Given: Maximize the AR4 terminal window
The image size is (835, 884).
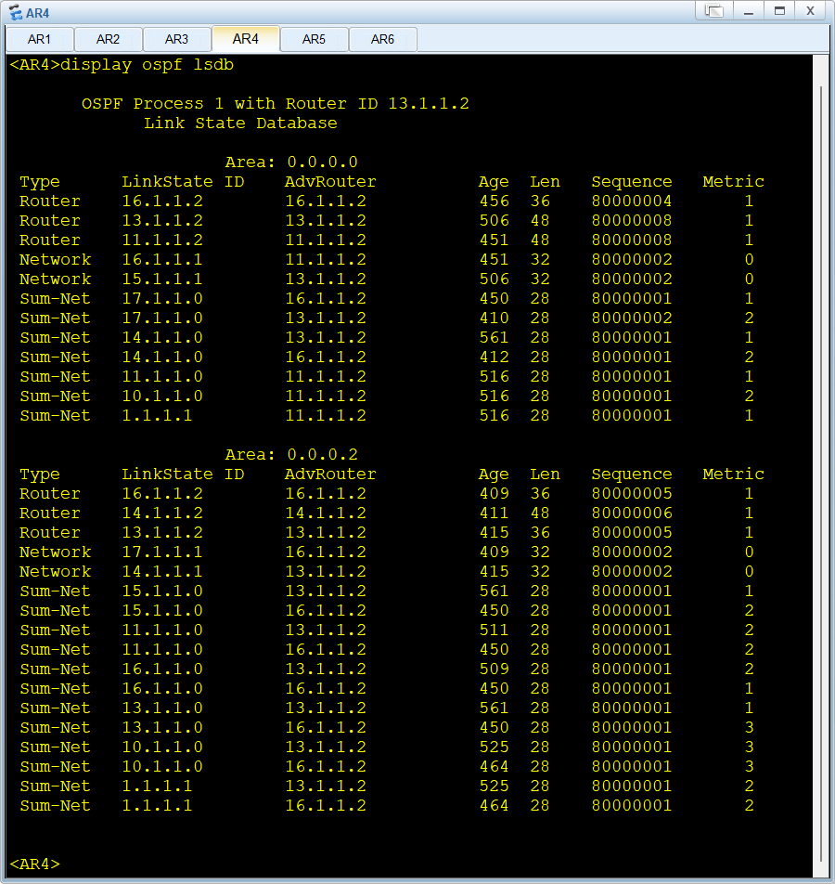Looking at the screenshot, I should point(779,11).
